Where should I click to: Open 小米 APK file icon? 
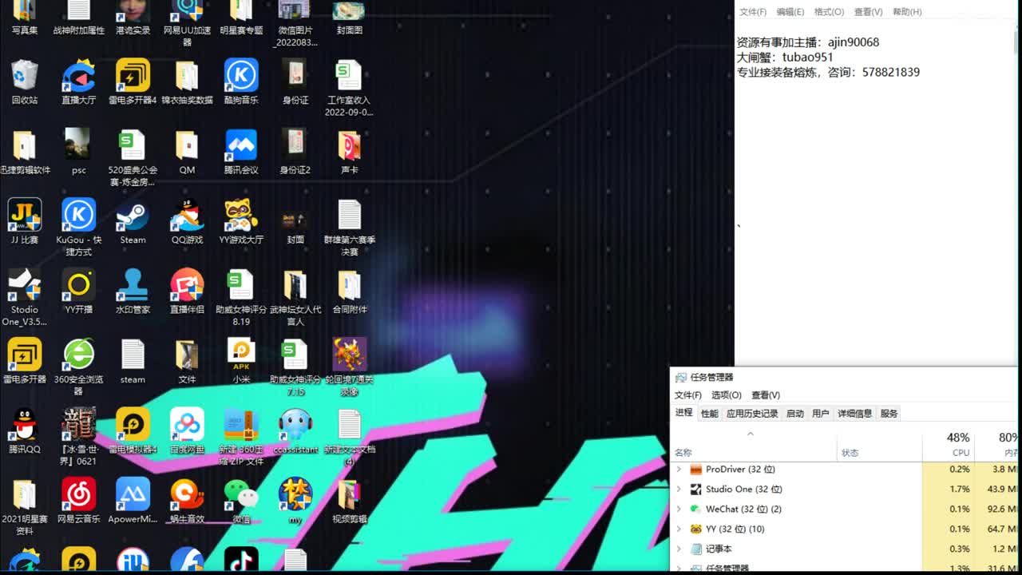click(x=241, y=361)
